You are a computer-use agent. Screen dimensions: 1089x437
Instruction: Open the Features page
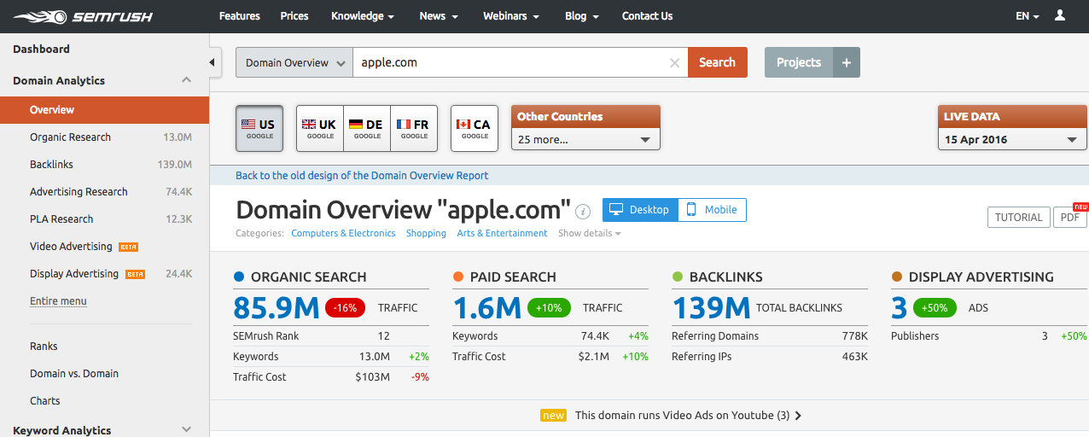click(239, 16)
